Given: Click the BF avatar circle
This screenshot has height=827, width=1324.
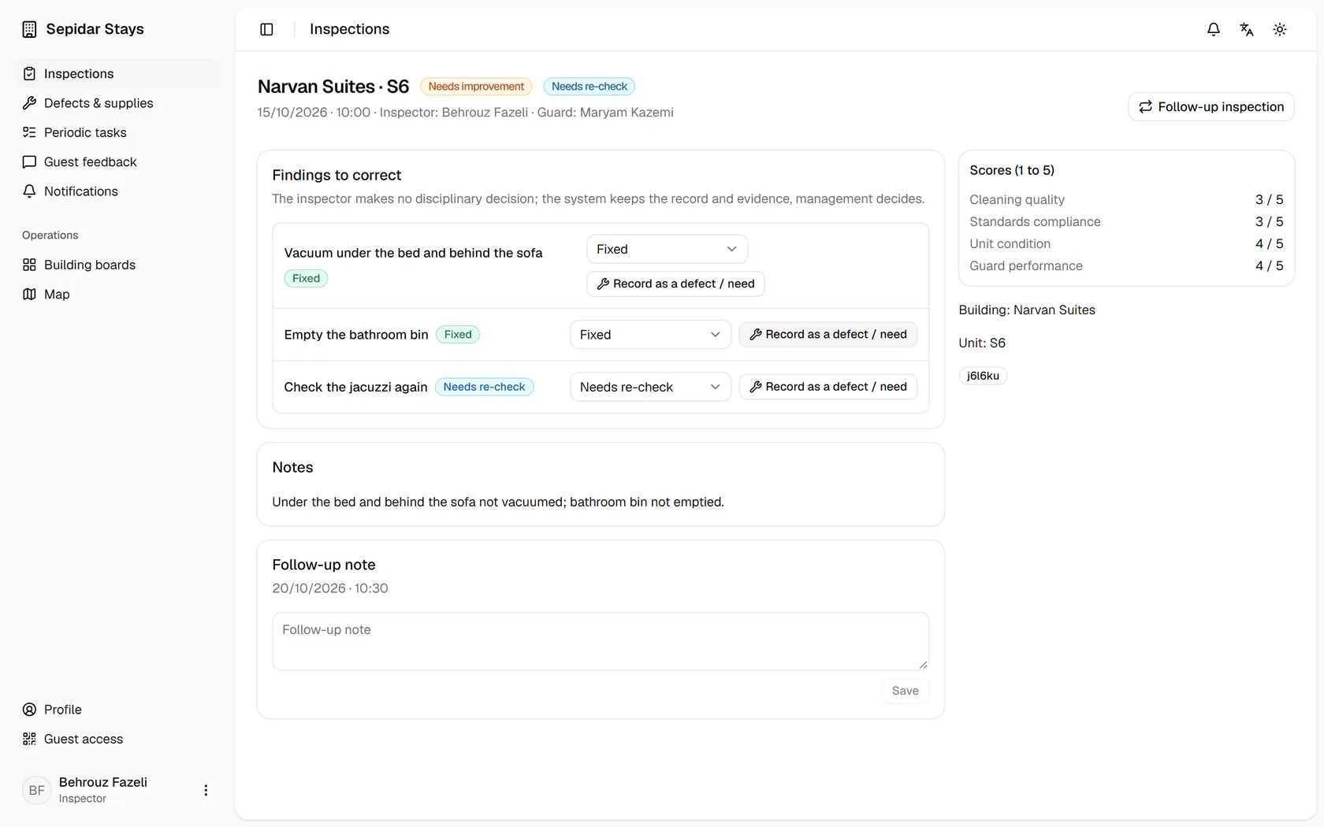Looking at the screenshot, I should [x=37, y=790].
